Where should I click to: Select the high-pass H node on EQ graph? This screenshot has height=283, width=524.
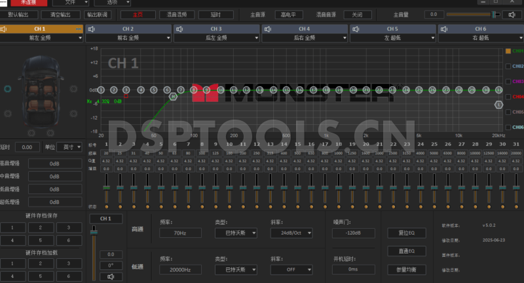(x=173, y=97)
